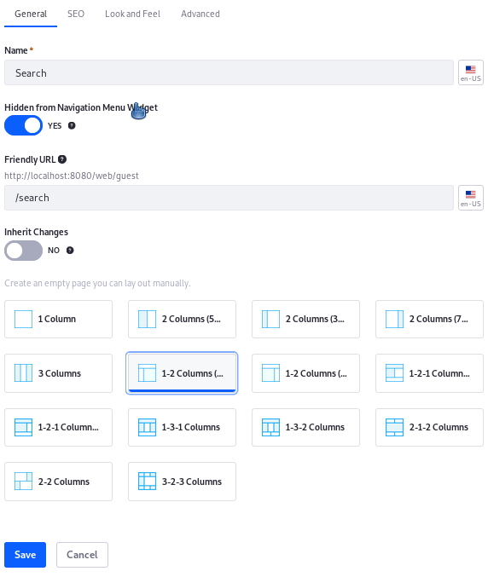
Task: Choose the unselected 1-2 Columns layout card
Action: (305, 373)
